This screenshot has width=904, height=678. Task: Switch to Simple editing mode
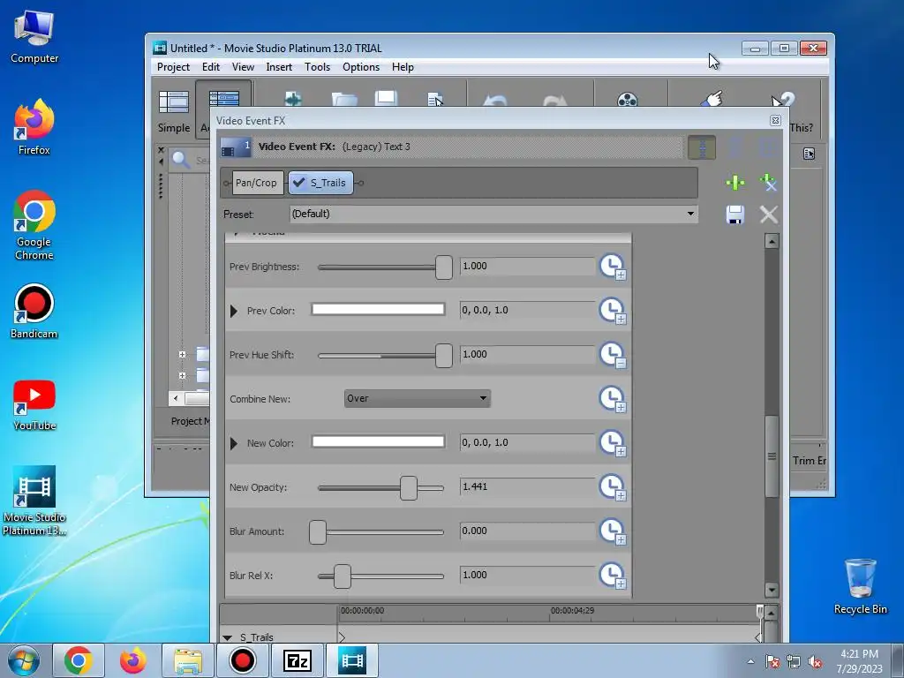click(x=174, y=111)
